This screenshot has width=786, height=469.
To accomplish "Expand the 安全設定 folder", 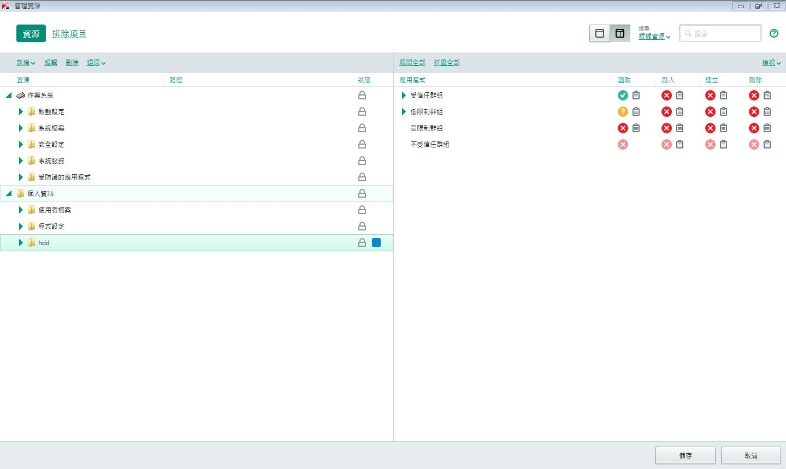I will point(21,144).
